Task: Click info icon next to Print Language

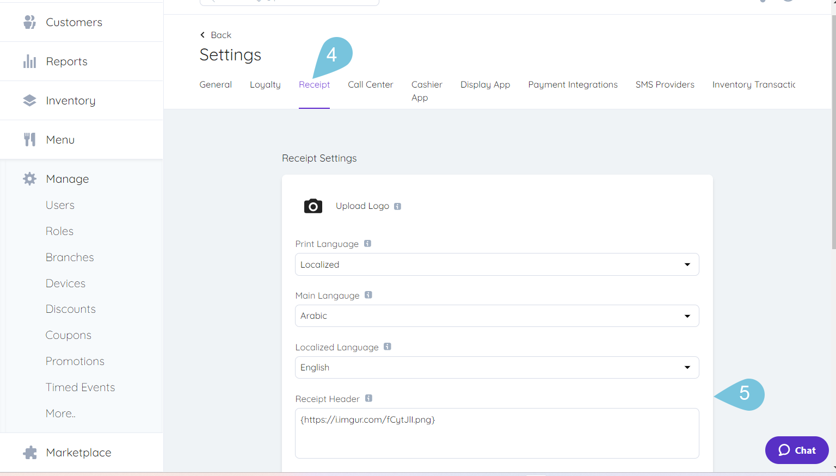Action: tap(368, 244)
